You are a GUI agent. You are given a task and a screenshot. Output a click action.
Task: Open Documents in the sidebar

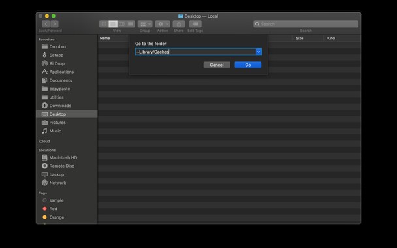[67, 80]
